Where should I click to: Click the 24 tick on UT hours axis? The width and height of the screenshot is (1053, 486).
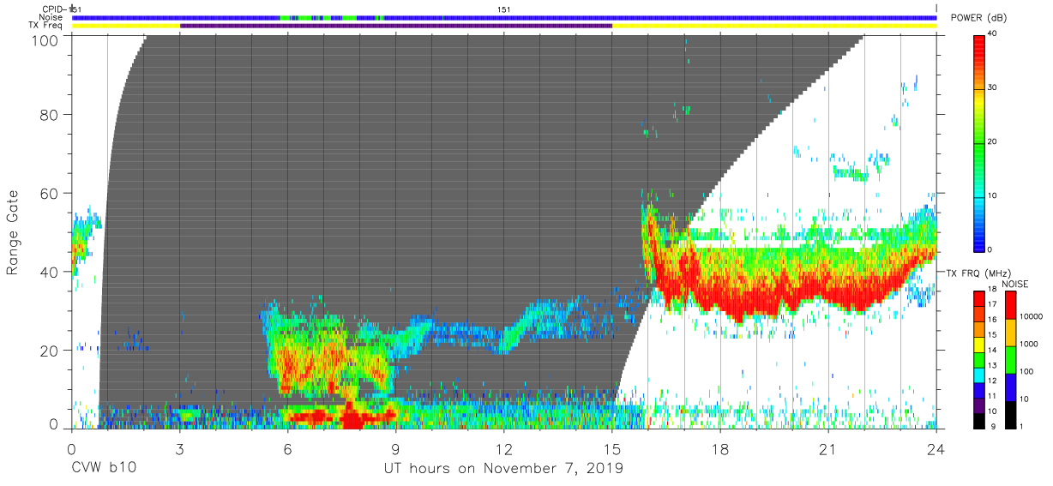(936, 449)
